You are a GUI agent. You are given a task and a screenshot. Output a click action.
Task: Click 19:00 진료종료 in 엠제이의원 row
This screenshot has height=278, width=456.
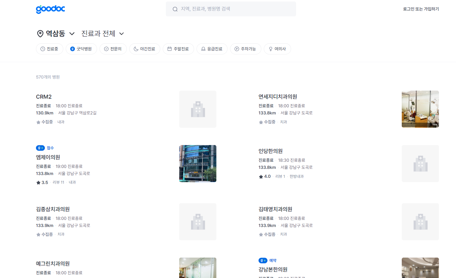click(69, 166)
